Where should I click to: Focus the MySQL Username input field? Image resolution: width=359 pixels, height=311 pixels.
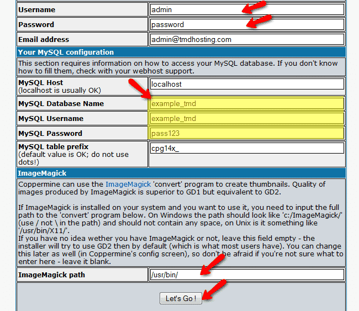pyautogui.click(x=246, y=119)
